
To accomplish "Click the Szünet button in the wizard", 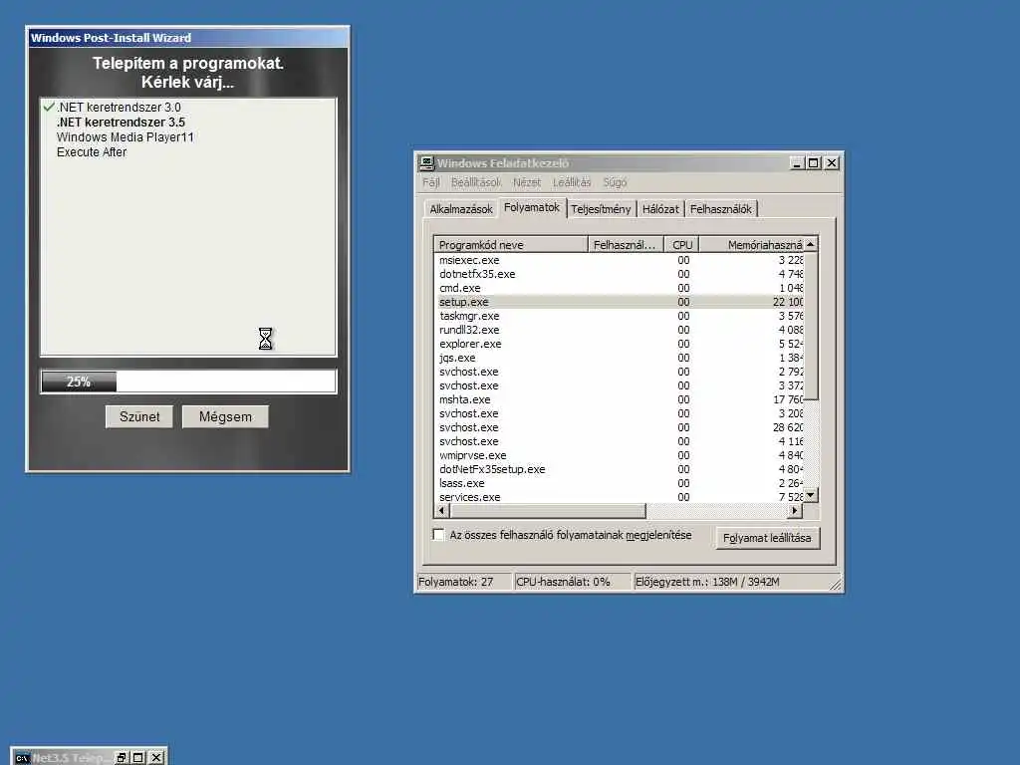I will [139, 417].
